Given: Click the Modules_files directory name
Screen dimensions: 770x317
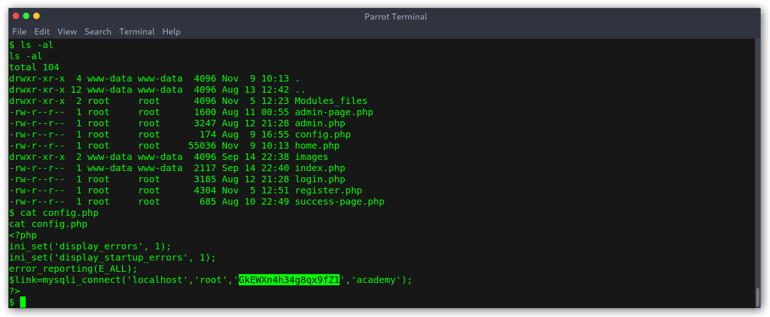Looking at the screenshot, I should 331,101.
